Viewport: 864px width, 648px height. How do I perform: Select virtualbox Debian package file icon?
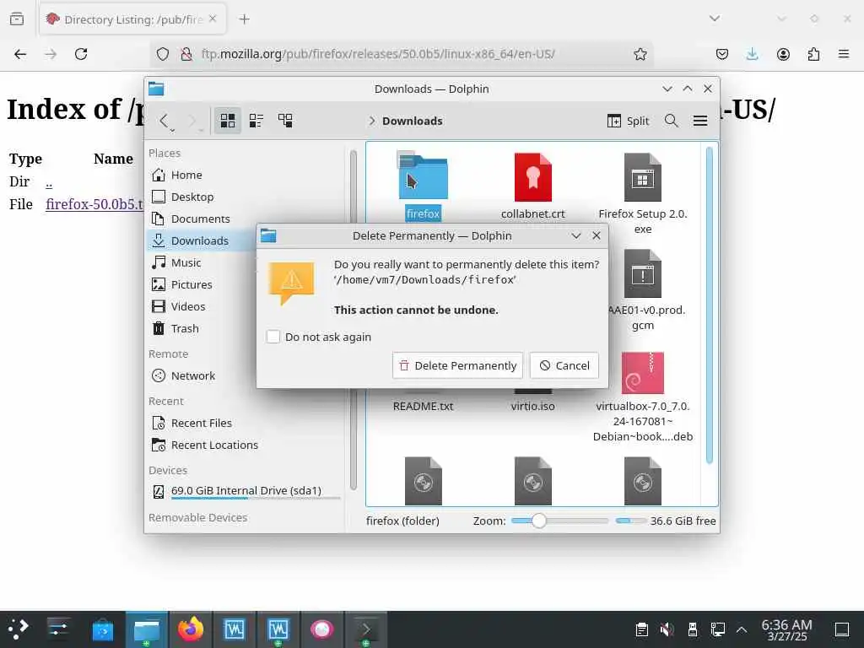(642, 372)
